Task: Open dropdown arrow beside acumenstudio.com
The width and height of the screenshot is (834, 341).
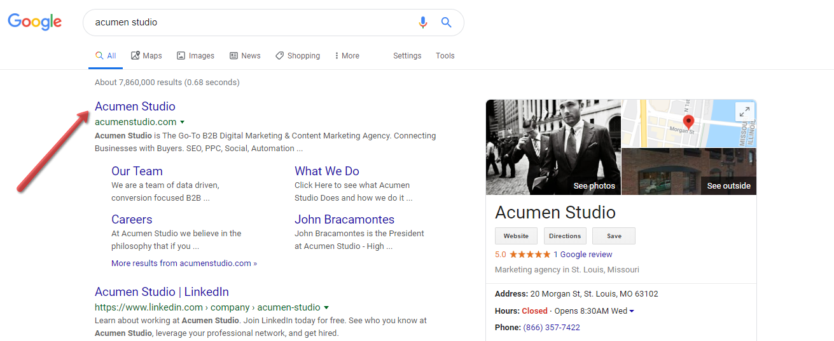Action: pos(183,122)
